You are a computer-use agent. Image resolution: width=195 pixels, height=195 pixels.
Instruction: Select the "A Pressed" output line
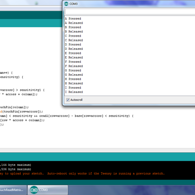(73, 19)
